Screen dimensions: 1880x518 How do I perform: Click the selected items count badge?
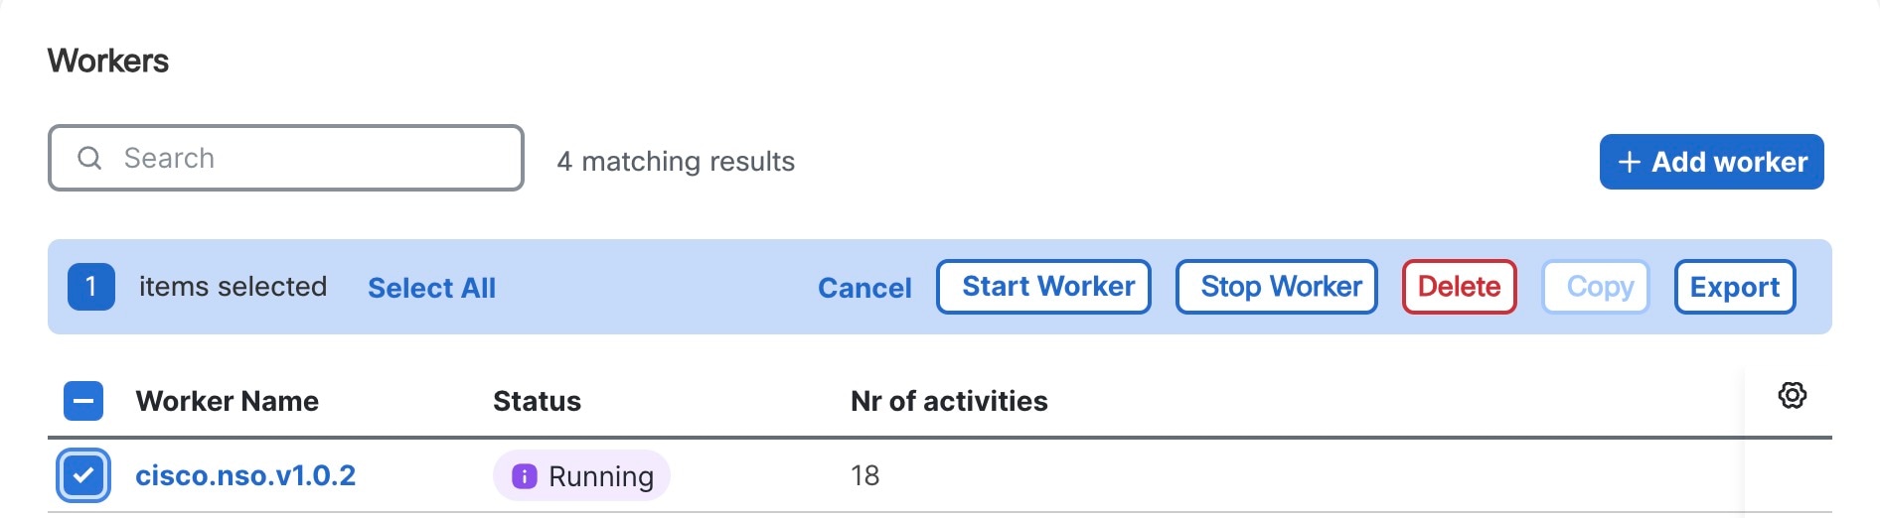pos(91,287)
